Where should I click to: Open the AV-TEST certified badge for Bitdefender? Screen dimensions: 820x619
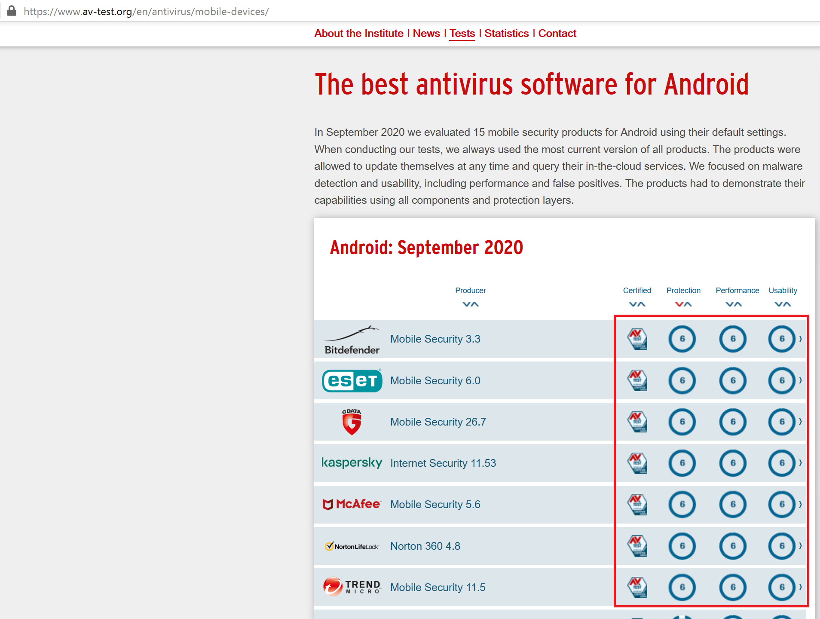tap(637, 339)
